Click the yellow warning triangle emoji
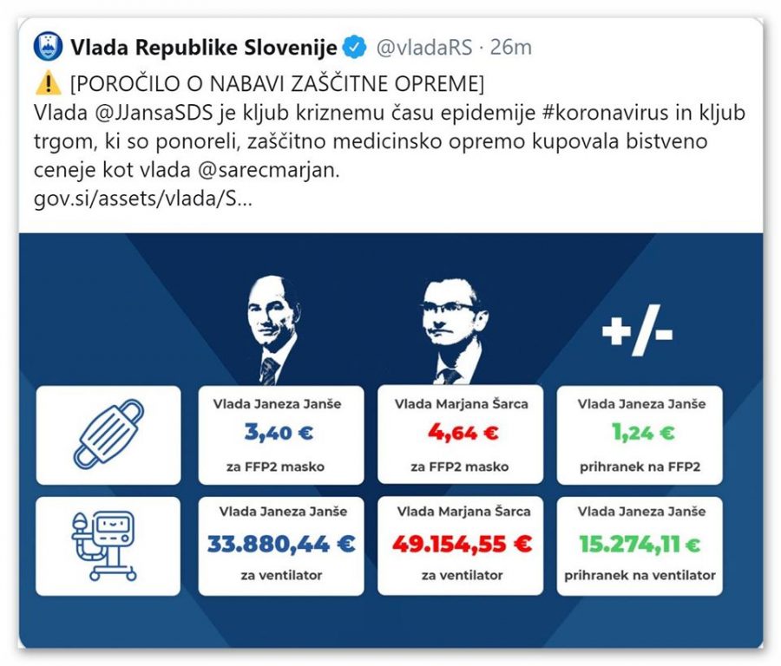 [49, 82]
